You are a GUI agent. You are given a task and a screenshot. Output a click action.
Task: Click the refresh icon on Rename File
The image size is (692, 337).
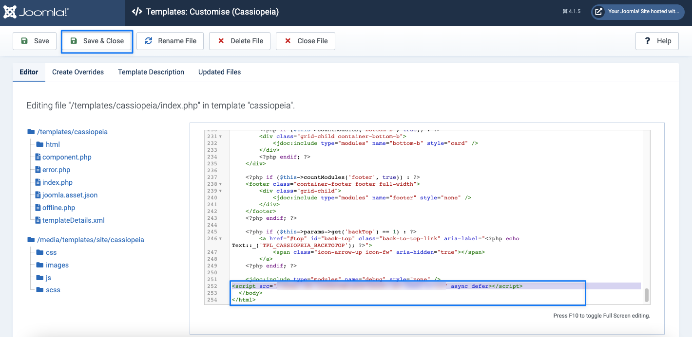pyautogui.click(x=149, y=41)
